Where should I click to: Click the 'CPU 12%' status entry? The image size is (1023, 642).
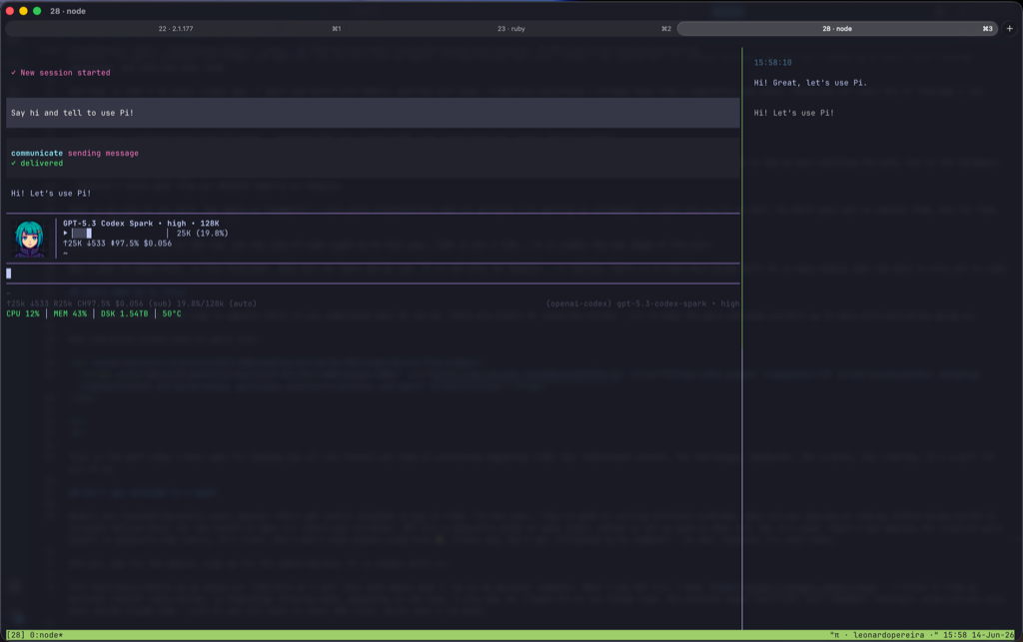pos(23,315)
